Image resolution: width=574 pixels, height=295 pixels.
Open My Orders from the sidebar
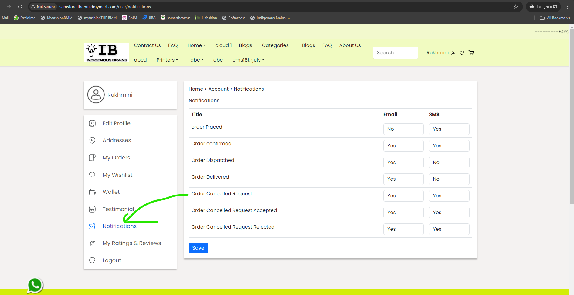116,158
